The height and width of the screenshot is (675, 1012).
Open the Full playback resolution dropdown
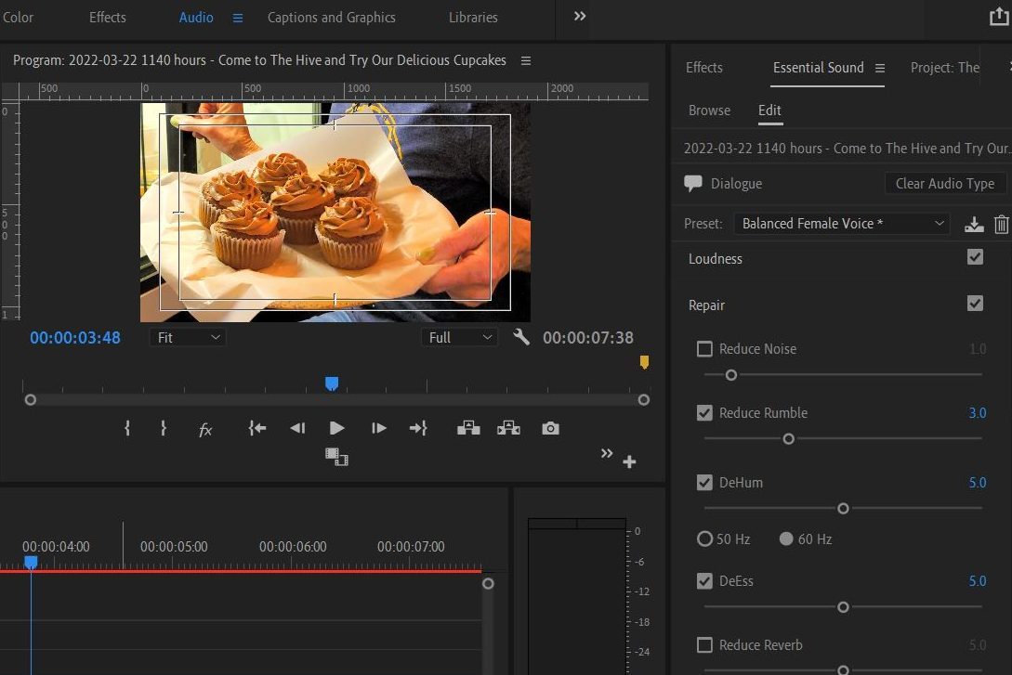459,337
